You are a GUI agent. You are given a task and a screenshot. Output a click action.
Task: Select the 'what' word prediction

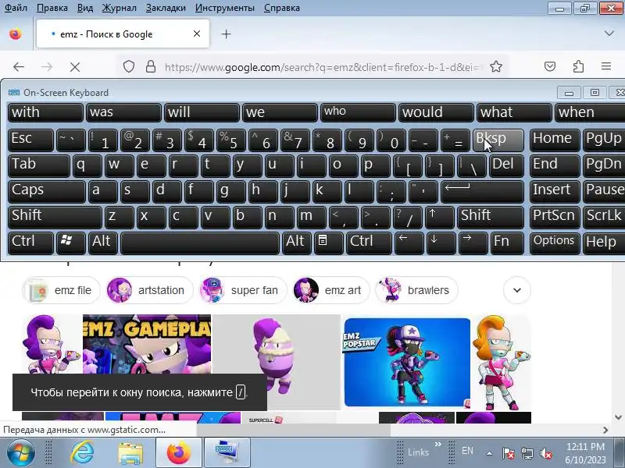click(514, 112)
